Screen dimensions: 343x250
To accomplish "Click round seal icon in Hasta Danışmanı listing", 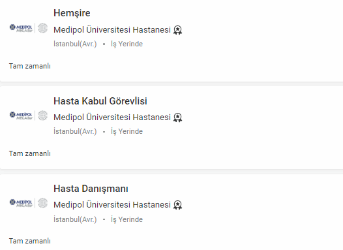I will [x=42, y=203].
